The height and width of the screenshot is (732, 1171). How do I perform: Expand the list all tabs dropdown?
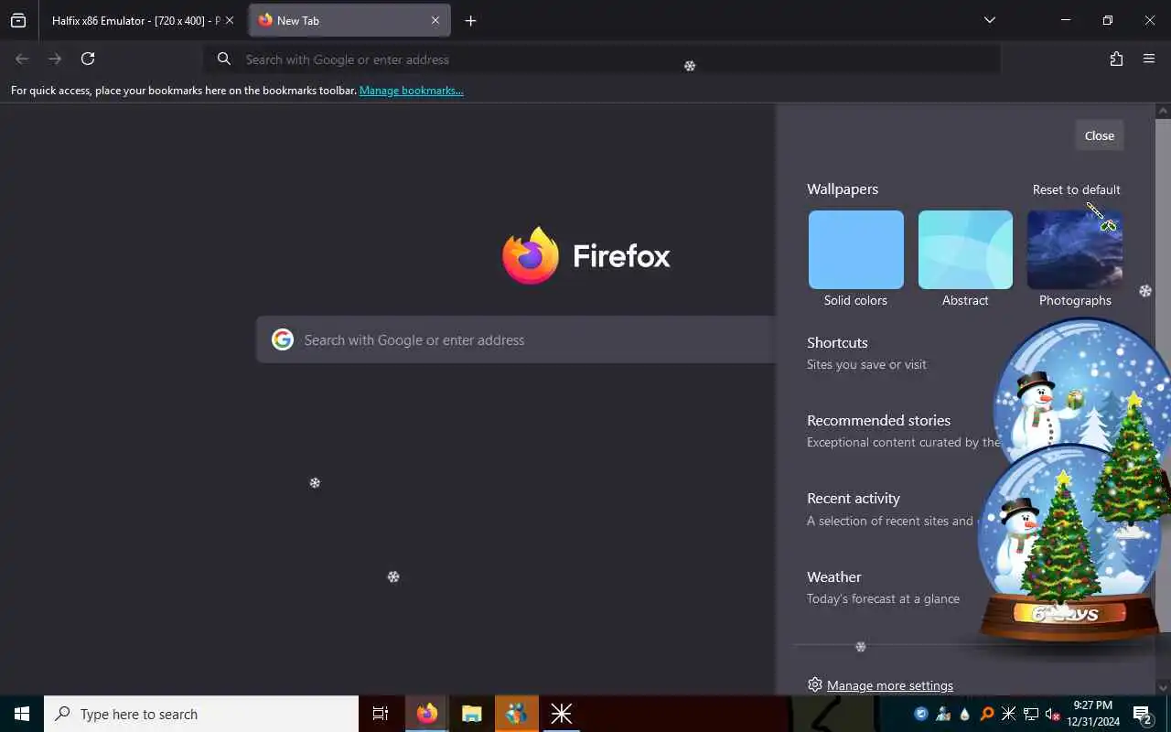989,20
